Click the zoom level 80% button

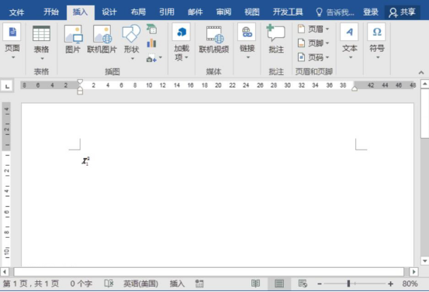coord(410,283)
